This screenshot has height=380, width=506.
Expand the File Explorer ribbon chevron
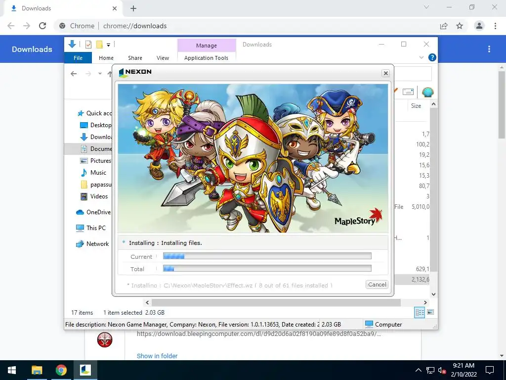[x=421, y=57]
